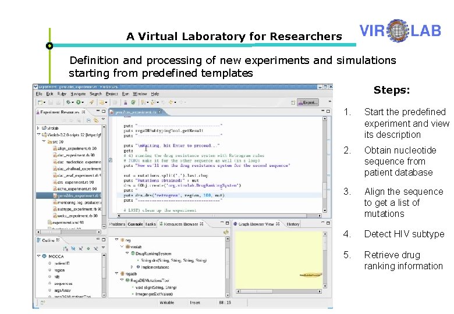Click the editor task marker icon

tap(111, 160)
